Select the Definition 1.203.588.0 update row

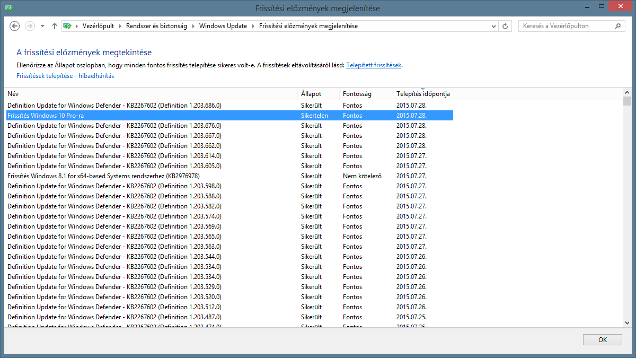point(229,196)
